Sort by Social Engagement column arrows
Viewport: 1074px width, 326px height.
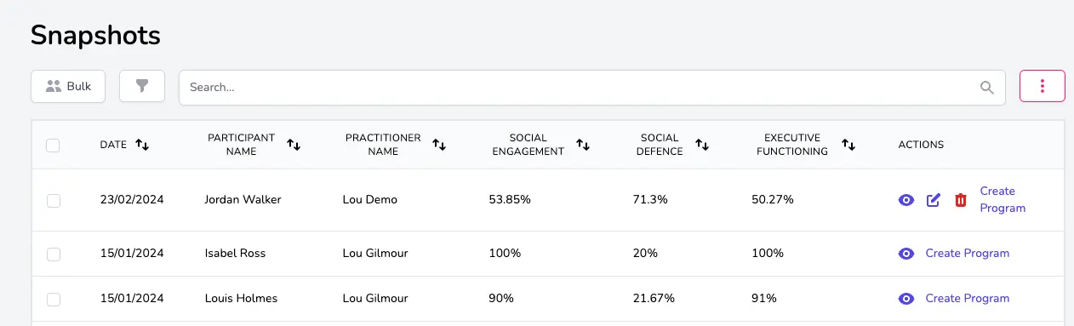coord(583,145)
